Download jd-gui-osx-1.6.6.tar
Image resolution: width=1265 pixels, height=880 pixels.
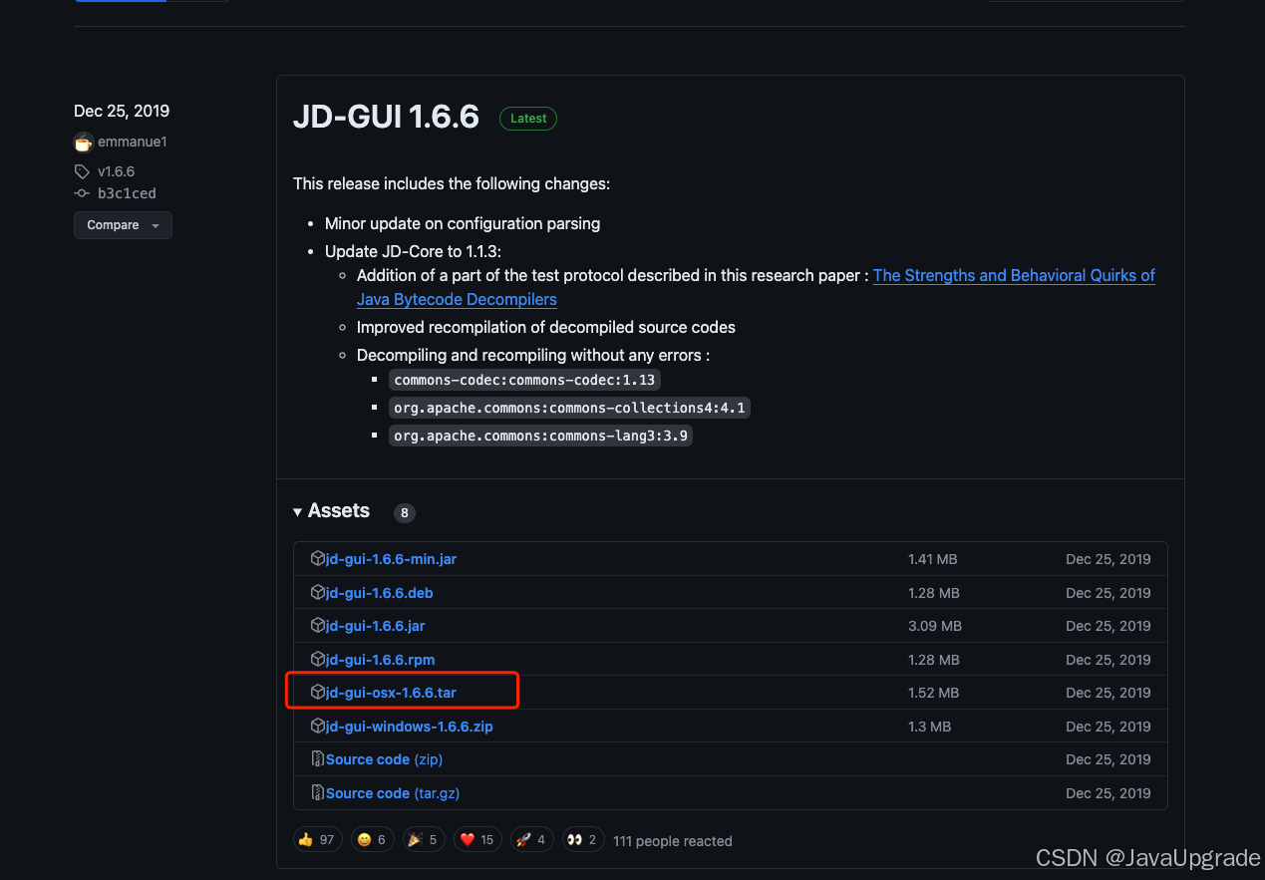(391, 693)
